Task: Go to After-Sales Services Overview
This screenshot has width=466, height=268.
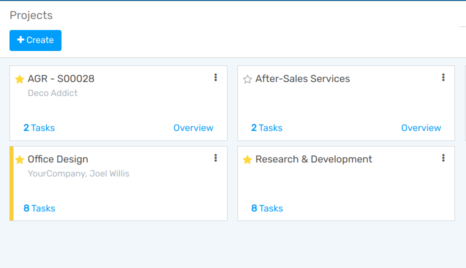Action: pos(421,128)
